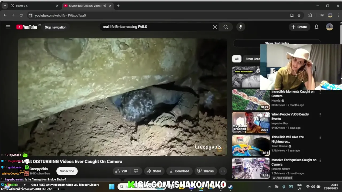Open the Extreme Nature channel link
Viewport: 342px width, 192px height.
[x=281, y=169]
